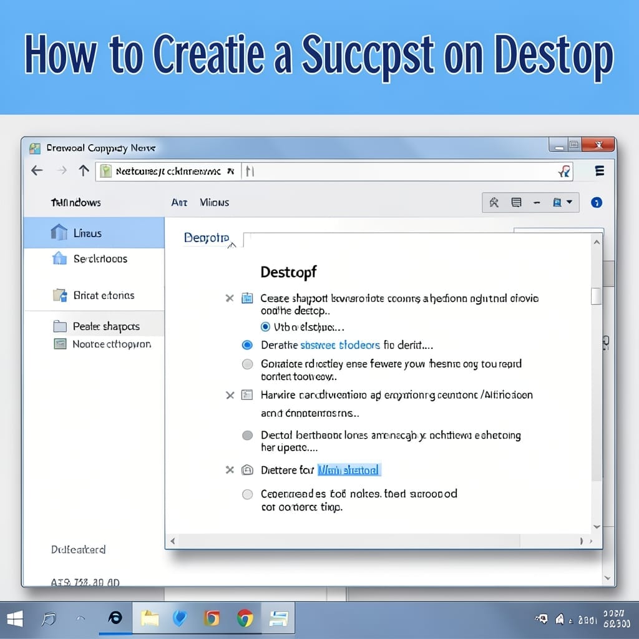Click the blue shield taskbar icon

(179, 618)
